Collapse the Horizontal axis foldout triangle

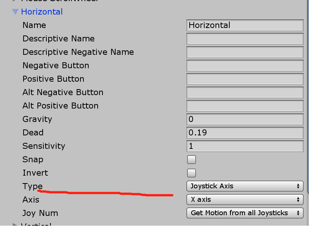15,12
